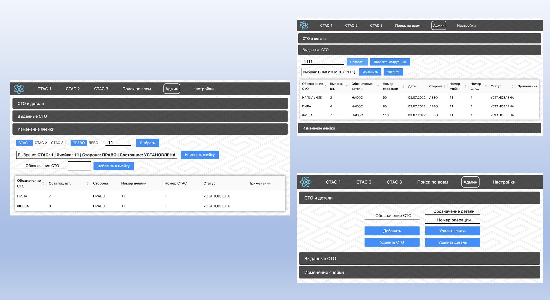550x300 pixels.
Task: Click Добавить button in bottom-right window
Action: (x=392, y=231)
